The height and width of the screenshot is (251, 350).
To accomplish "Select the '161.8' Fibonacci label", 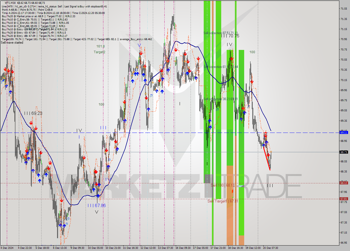I will (x=100, y=46).
